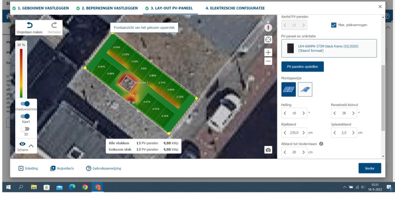395x222 pixels.
Task: Recenter map with crosshair target icon
Action: pos(268,39)
